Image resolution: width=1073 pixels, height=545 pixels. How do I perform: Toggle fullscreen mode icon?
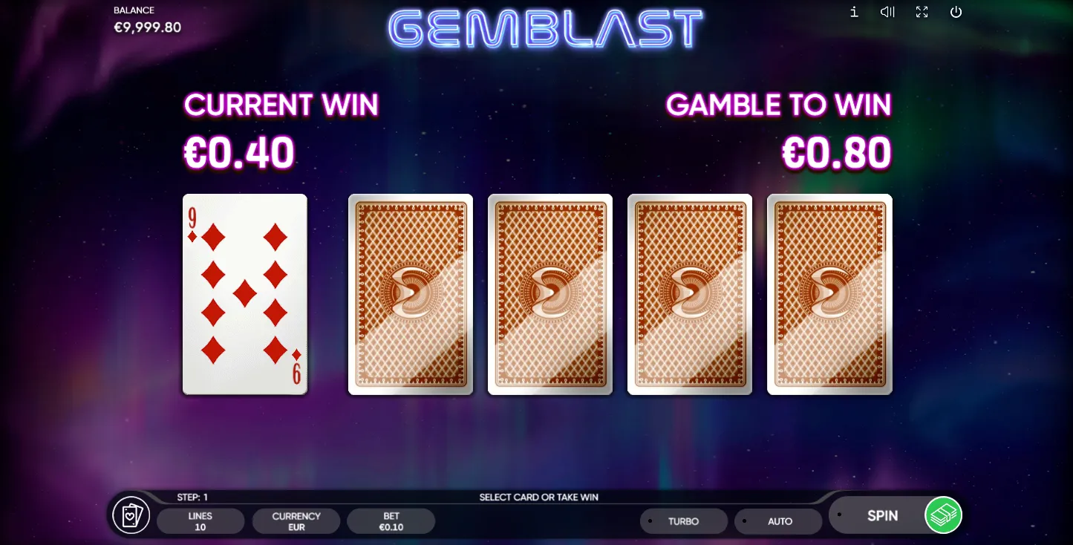(x=922, y=12)
